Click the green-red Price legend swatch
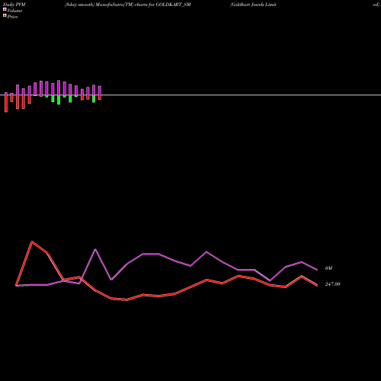The width and height of the screenshot is (381, 381). [x=5, y=15]
